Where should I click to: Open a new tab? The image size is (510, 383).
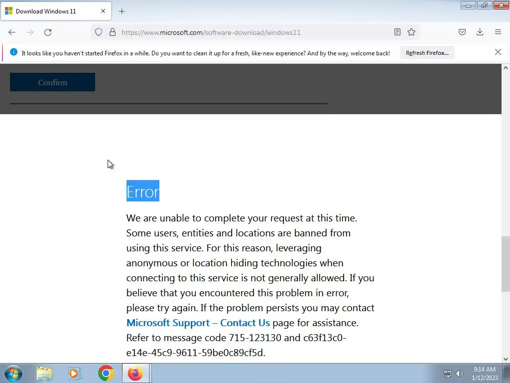[x=122, y=11]
